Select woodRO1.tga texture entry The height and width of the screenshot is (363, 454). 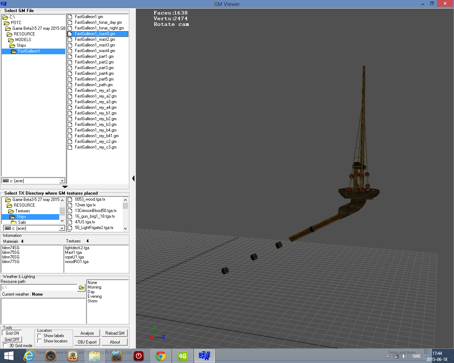coord(77,262)
